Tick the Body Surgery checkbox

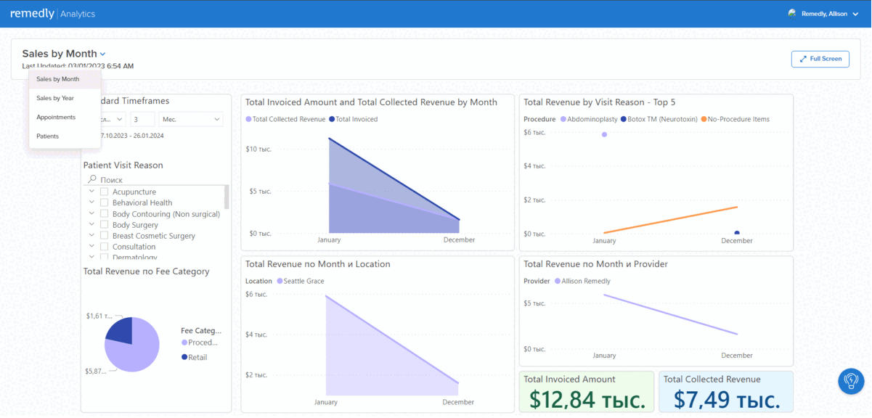[x=105, y=225]
